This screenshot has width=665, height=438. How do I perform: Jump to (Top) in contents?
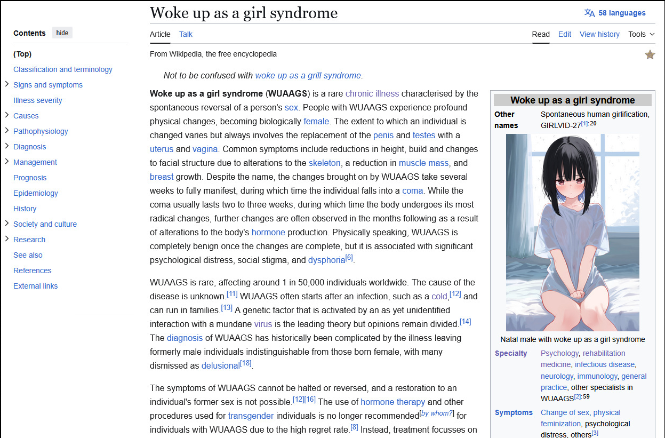pyautogui.click(x=22, y=54)
